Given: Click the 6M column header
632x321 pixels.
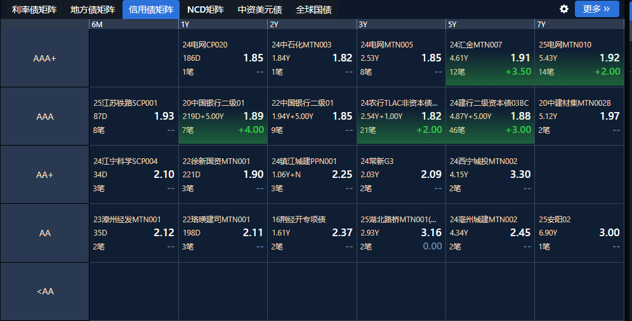Looking at the screenshot, I should [134, 24].
